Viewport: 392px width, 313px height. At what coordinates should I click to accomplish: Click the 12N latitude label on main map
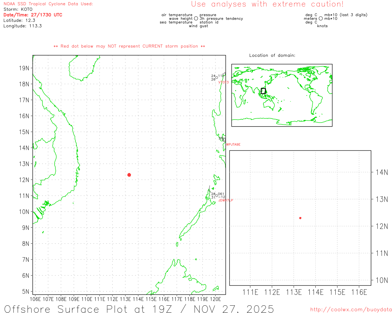point(24,180)
